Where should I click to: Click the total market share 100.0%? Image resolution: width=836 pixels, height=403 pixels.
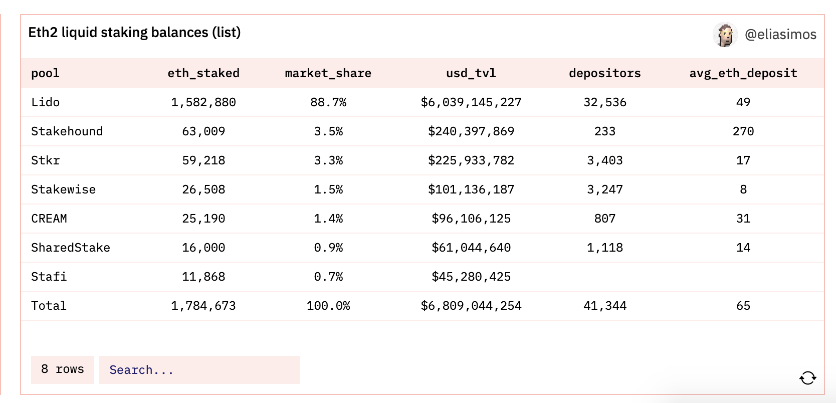pos(328,306)
